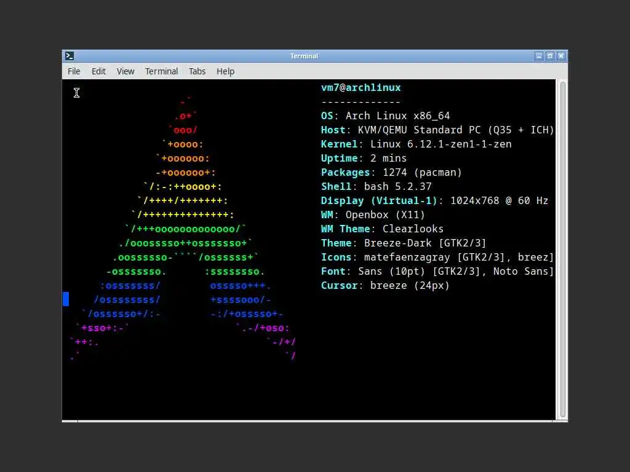Open the Help menu
The width and height of the screenshot is (630, 472).
pyautogui.click(x=225, y=71)
